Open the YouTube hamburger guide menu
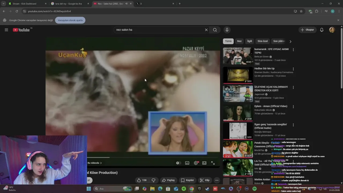 click(6, 30)
